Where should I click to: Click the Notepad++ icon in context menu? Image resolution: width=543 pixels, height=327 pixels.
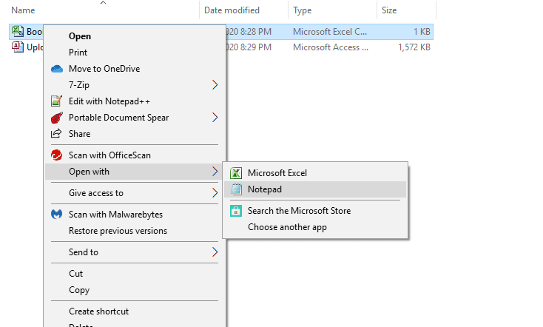coord(56,101)
